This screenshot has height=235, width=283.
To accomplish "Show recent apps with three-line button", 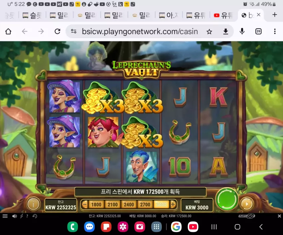I will click(x=214, y=227).
